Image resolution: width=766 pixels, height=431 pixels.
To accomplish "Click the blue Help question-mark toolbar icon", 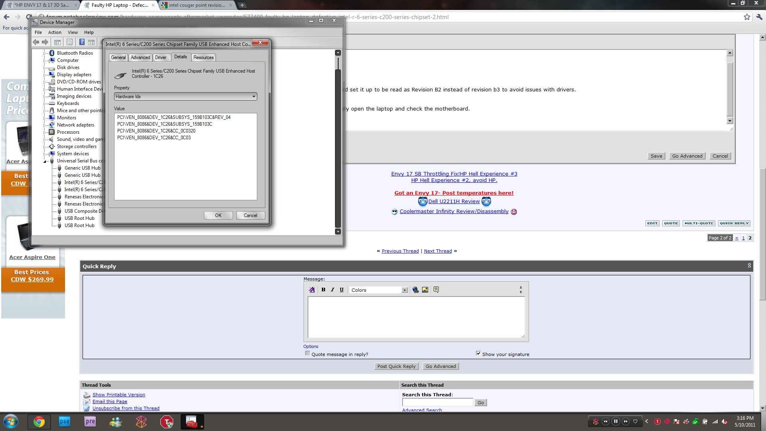I will [82, 42].
